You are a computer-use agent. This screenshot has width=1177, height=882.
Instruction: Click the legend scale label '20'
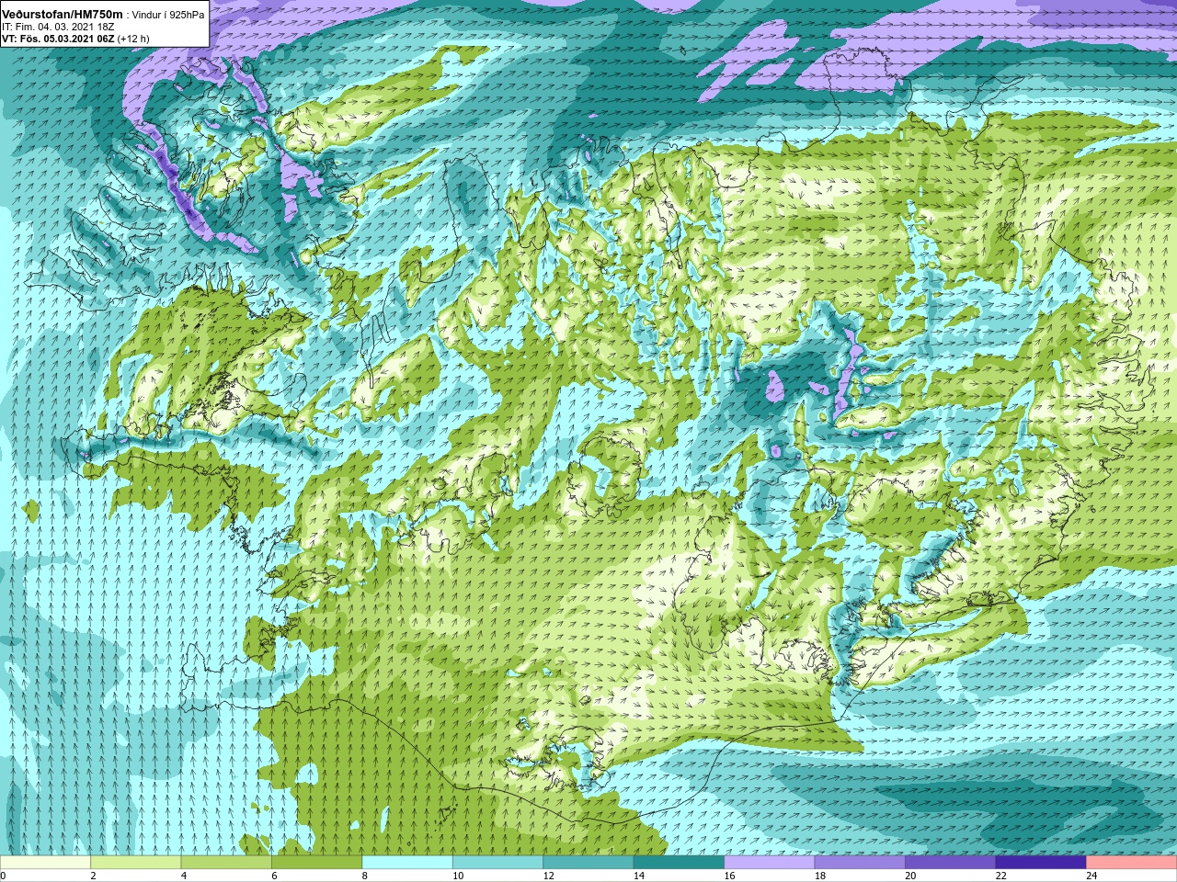coord(910,876)
